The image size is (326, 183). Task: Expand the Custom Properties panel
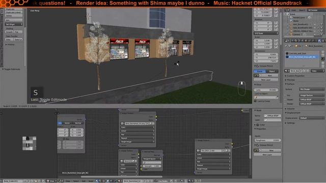tap(295, 76)
